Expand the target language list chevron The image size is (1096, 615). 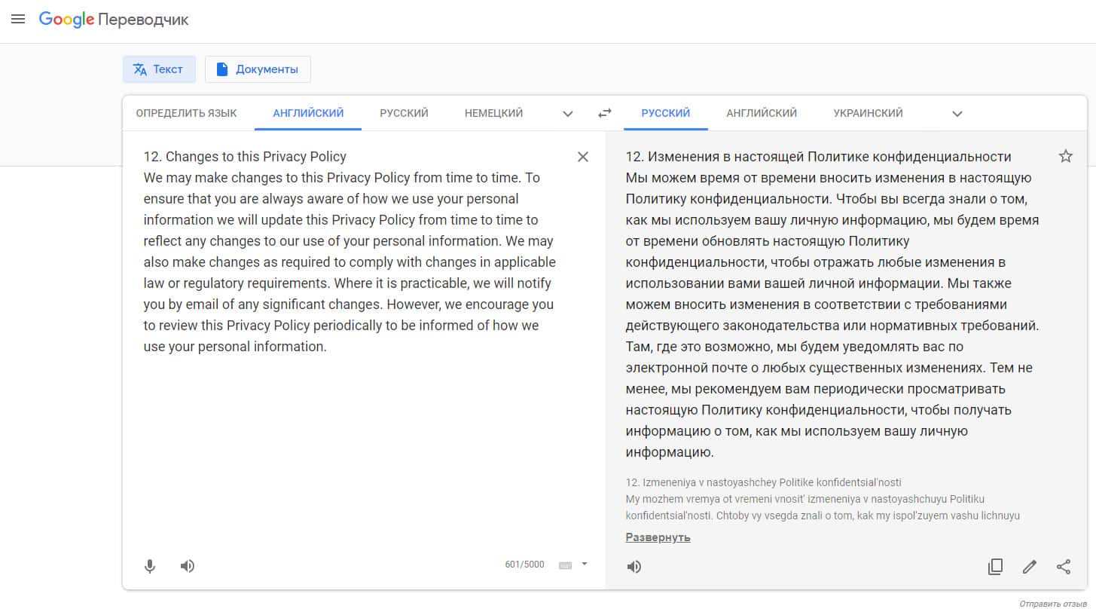click(957, 114)
